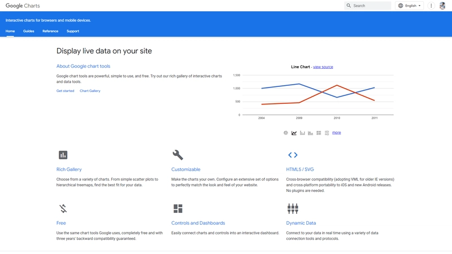Switch to the Home tab

pos(10,31)
